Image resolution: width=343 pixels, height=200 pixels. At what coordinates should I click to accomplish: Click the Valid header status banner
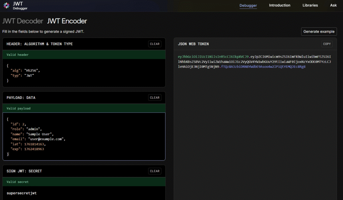(84, 55)
